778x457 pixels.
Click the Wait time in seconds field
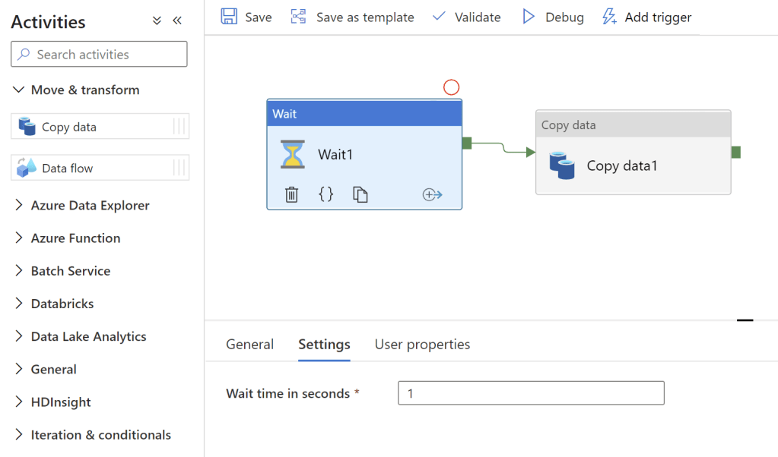click(x=531, y=393)
